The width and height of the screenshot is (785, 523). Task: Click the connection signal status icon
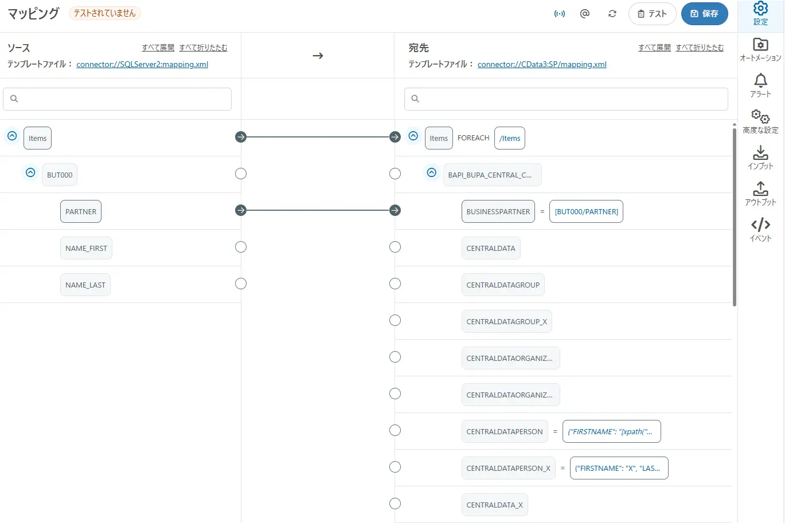[x=560, y=13]
